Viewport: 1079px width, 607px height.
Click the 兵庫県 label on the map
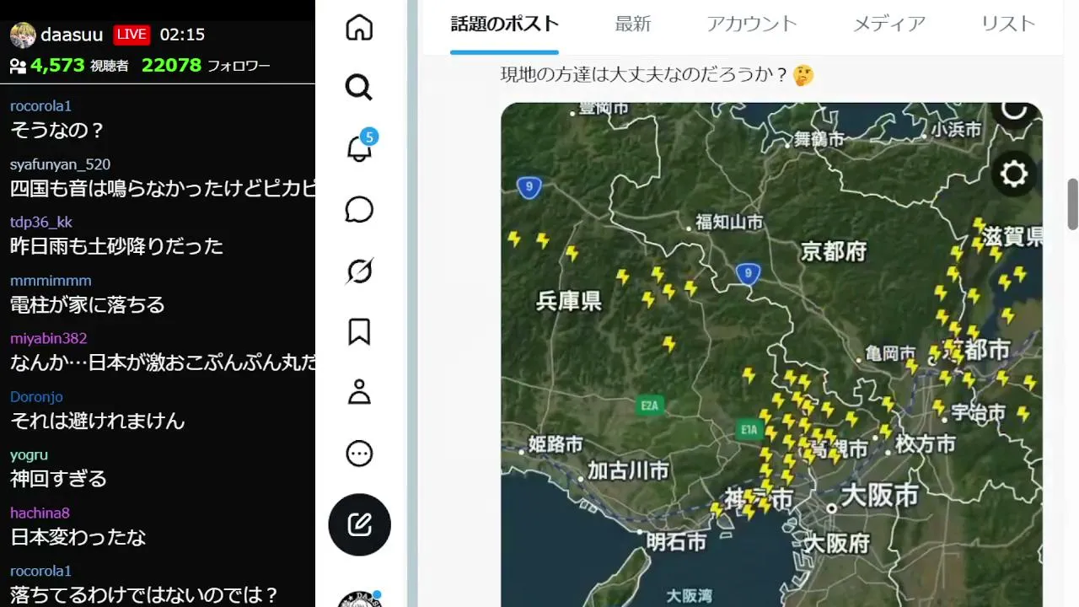coord(569,300)
